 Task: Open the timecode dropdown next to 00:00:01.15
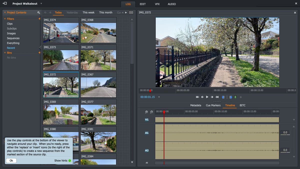(159, 97)
